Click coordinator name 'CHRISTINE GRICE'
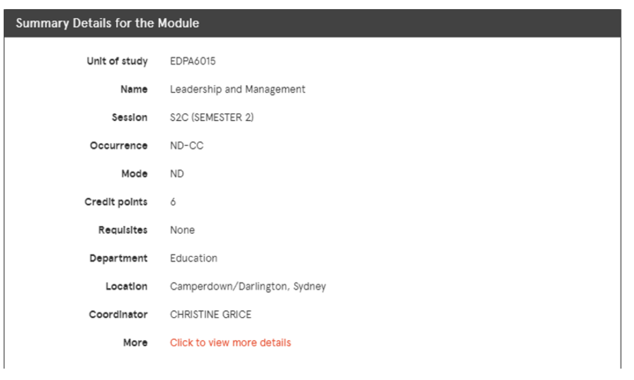This screenshot has height=380, width=634. click(211, 315)
